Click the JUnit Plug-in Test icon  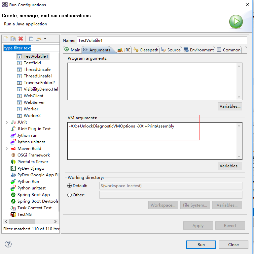tap(13, 129)
